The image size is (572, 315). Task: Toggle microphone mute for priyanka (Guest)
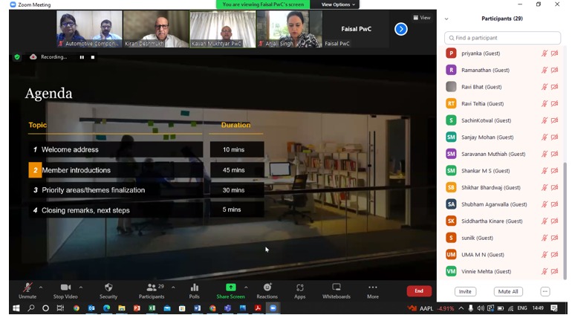point(545,53)
